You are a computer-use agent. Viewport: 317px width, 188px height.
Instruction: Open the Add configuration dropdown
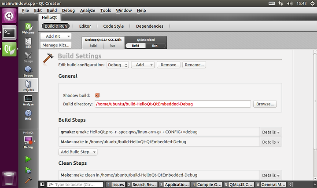(x=143, y=65)
